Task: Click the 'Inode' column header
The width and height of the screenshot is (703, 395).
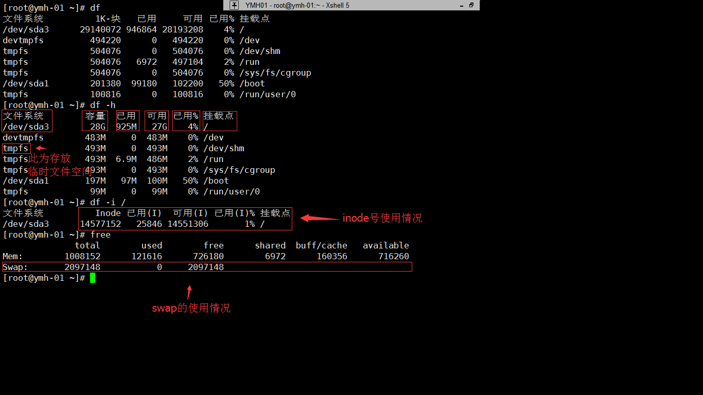Action: 108,213
